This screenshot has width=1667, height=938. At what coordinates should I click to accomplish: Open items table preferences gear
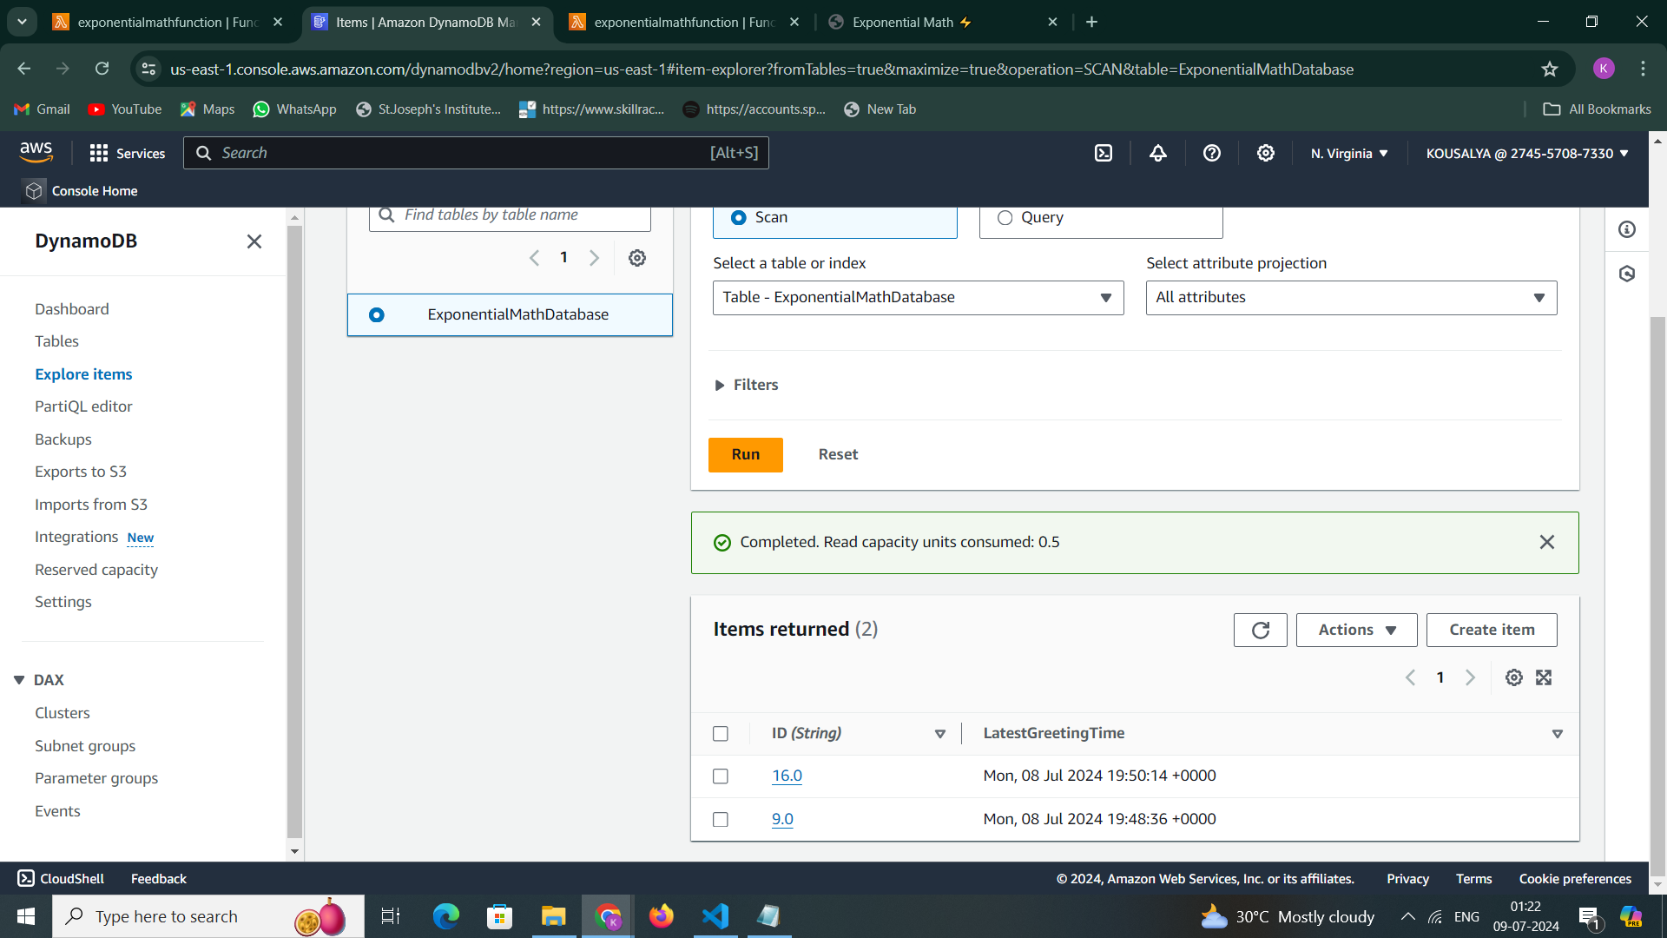click(1513, 678)
